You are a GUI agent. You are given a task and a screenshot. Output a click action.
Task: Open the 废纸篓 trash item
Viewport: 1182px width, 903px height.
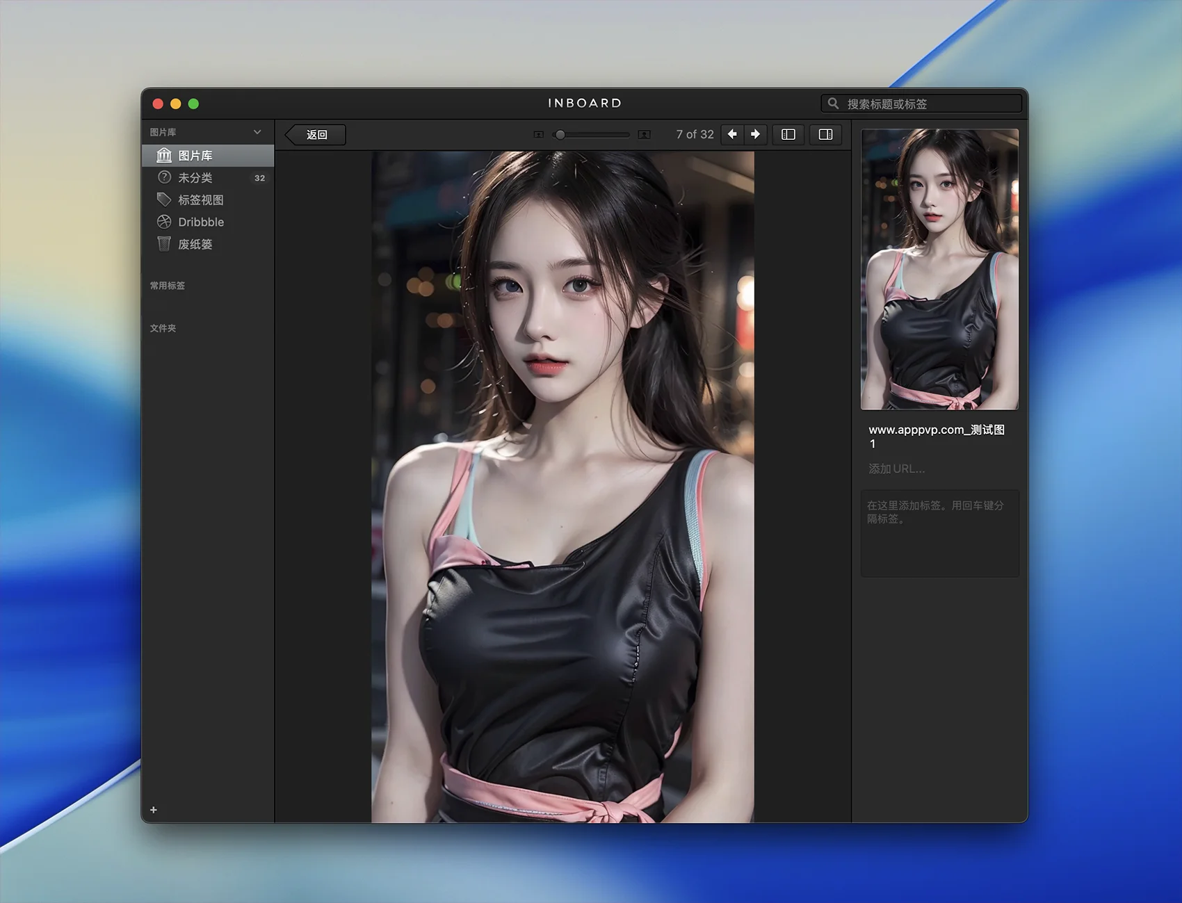[195, 244]
